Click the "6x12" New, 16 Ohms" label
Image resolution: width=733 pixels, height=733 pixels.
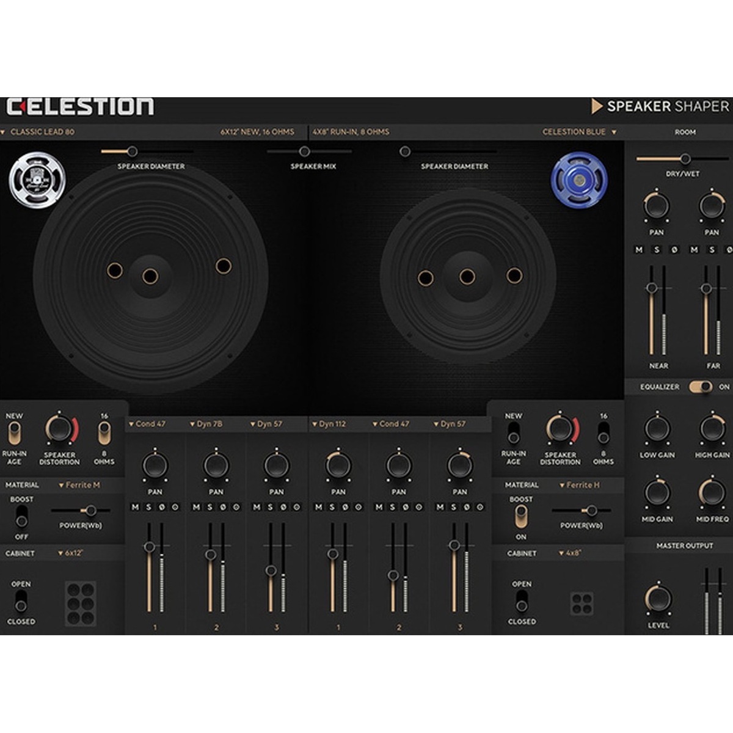[257, 132]
